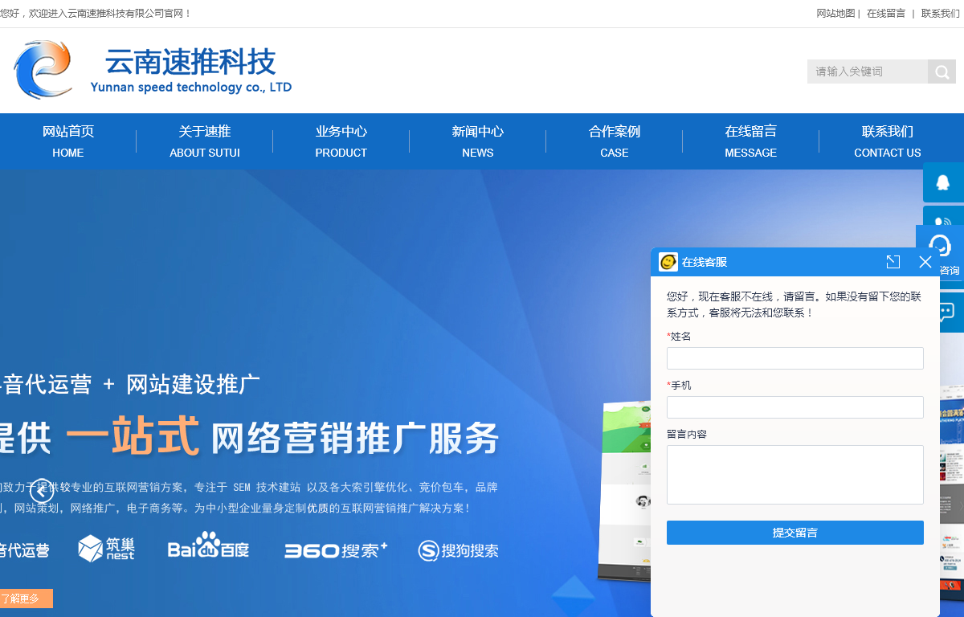964x617 pixels.
Task: Open the 新闻中心 NEWS menu
Action: 478,141
